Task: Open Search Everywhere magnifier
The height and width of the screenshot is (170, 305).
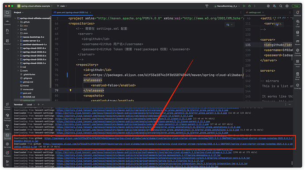Action: click(281, 6)
